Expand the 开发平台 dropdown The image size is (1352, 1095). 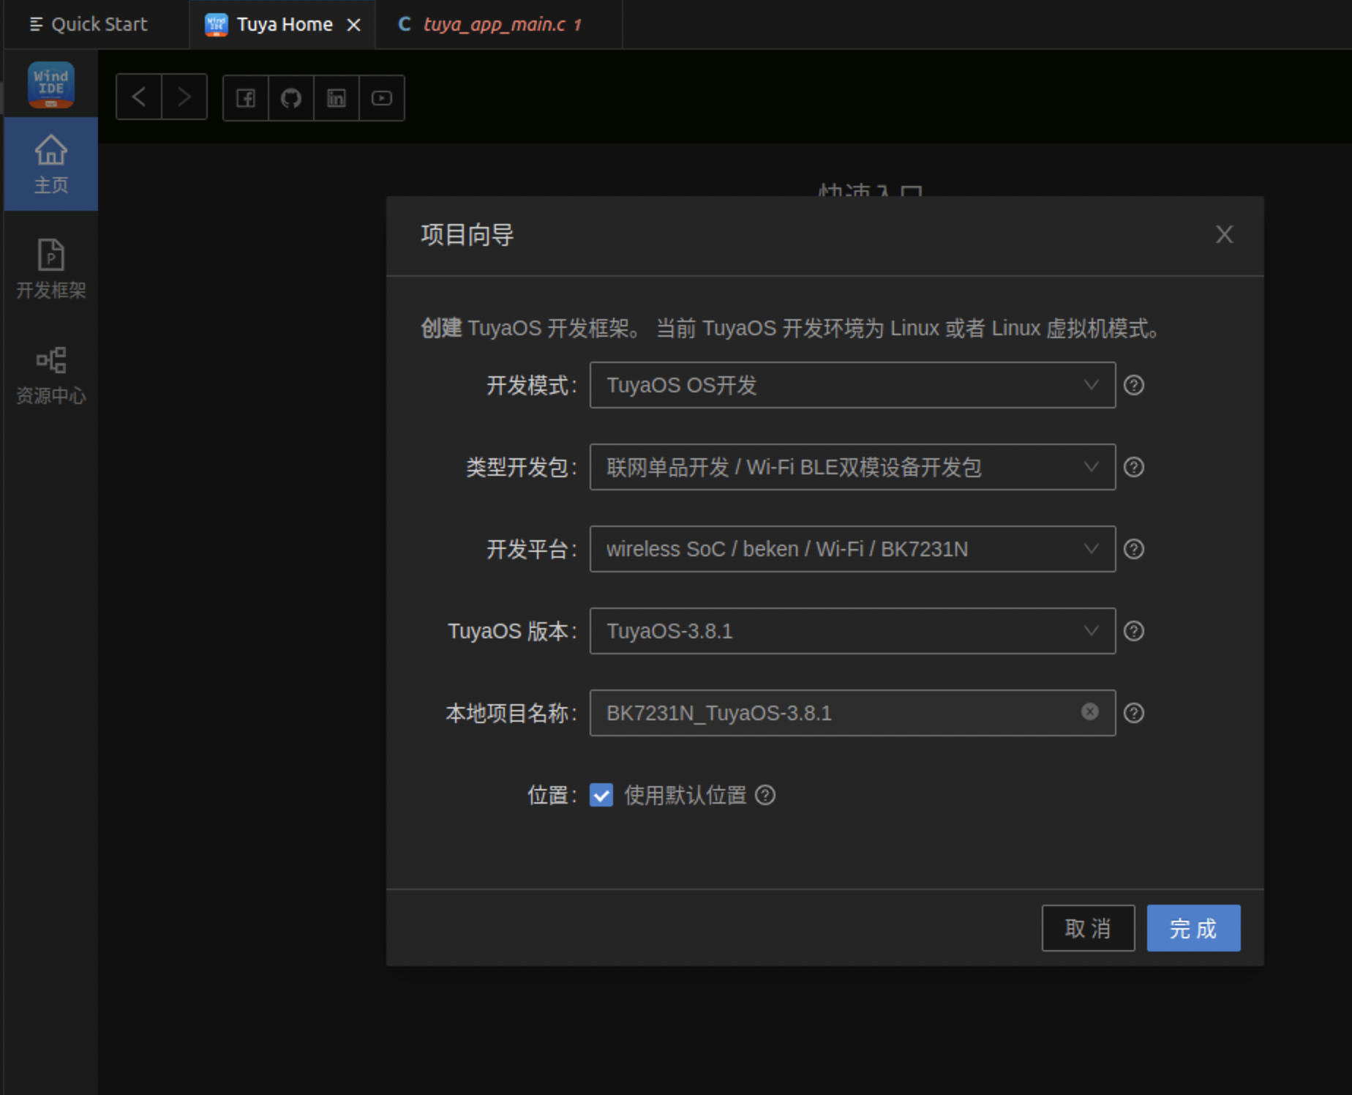tap(852, 549)
